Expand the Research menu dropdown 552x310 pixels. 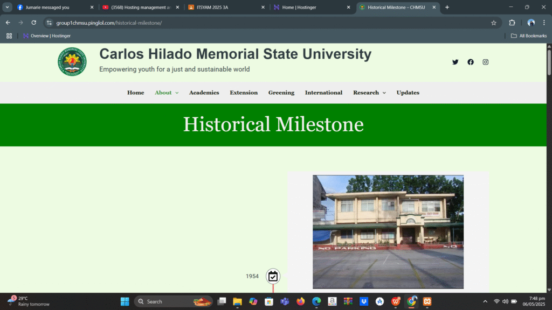pos(369,93)
